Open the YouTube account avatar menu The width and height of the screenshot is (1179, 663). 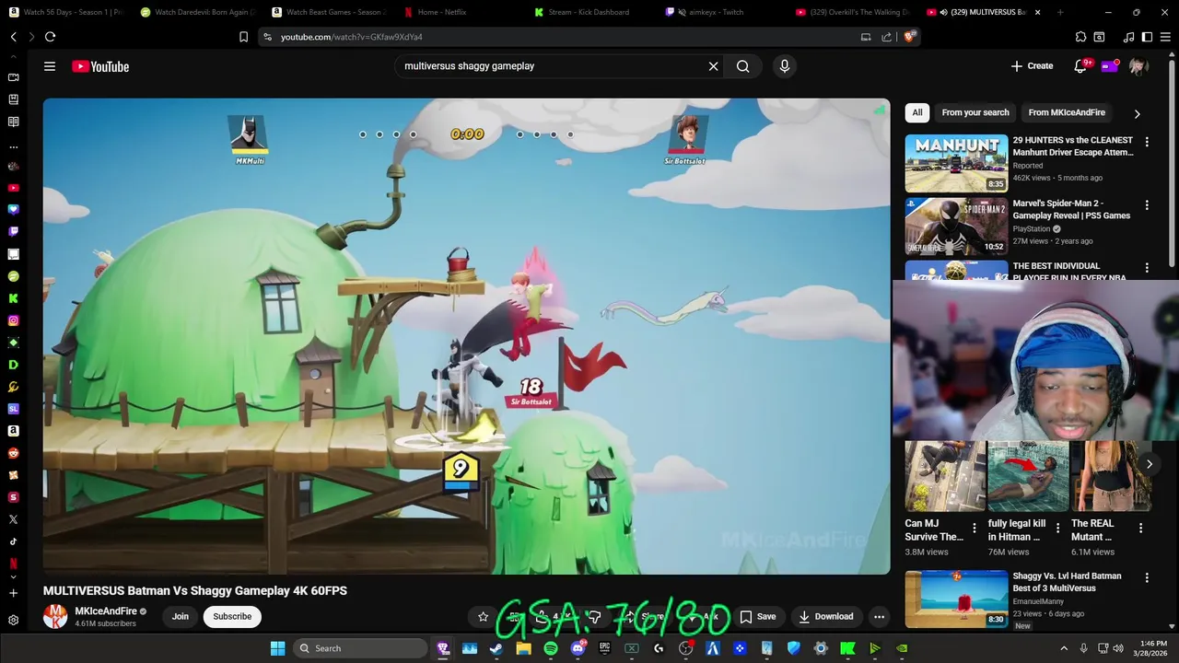click(1138, 66)
